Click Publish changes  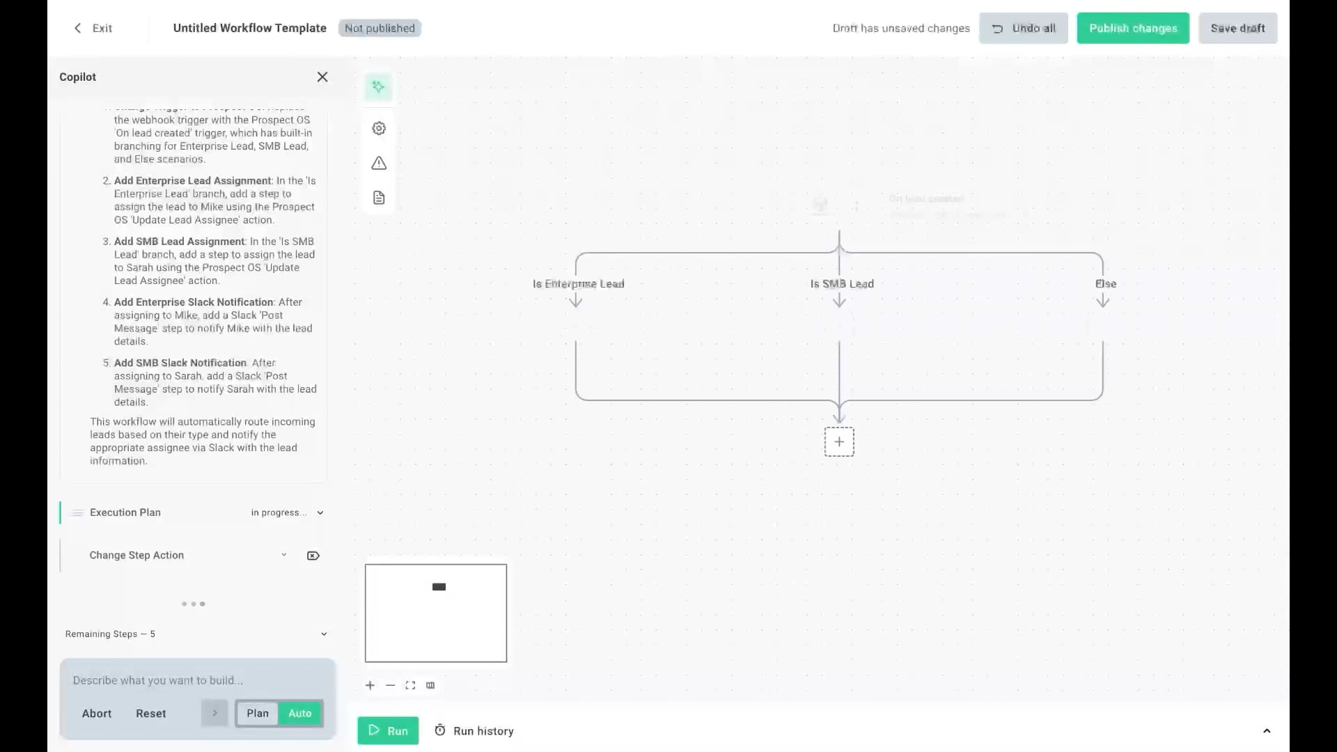1132,28
